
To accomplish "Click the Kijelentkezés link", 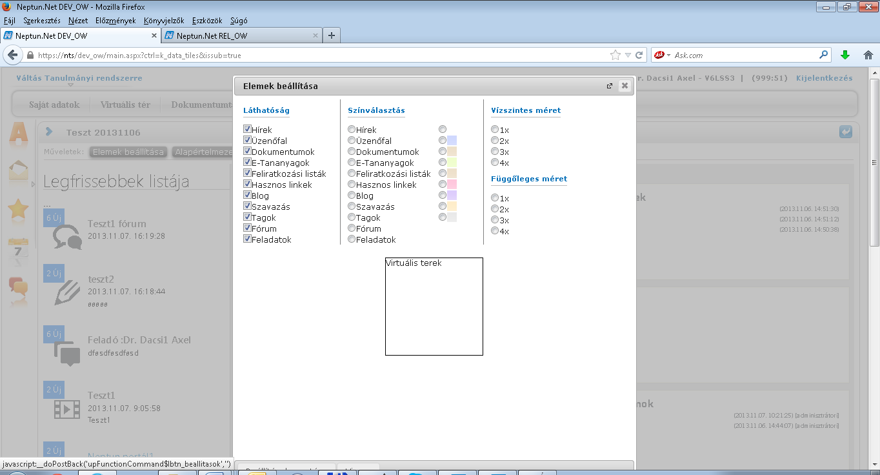I will (825, 78).
